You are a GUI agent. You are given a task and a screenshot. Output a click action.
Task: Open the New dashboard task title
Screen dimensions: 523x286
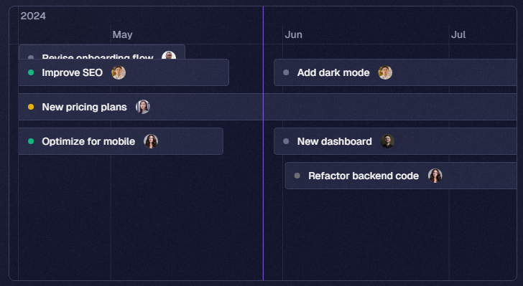(x=335, y=141)
